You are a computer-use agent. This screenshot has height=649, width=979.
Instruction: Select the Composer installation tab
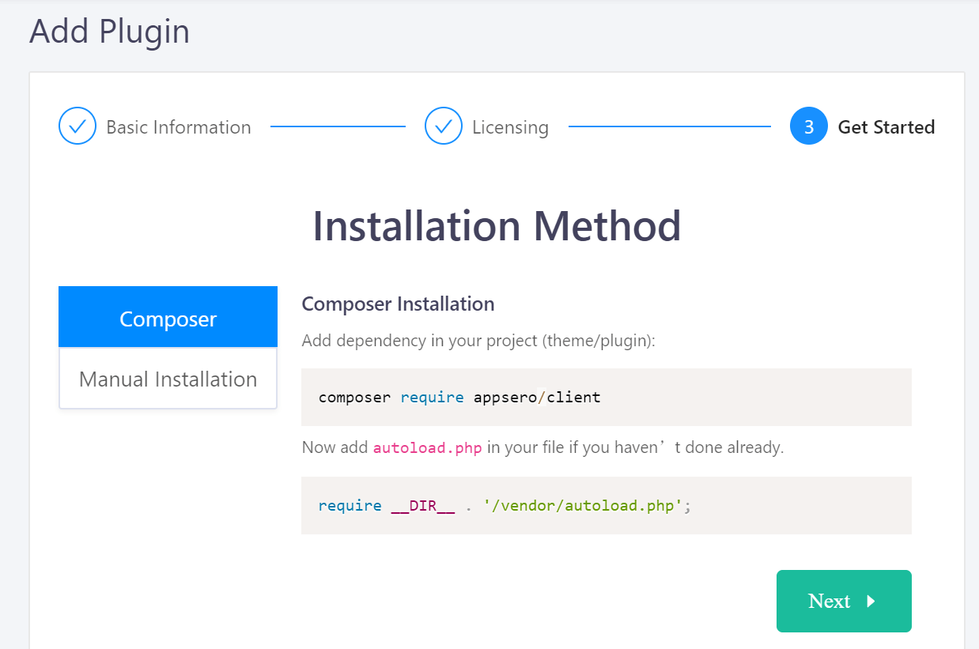point(168,318)
